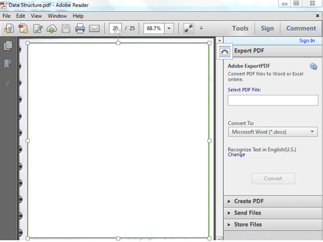Image resolution: width=323 pixels, height=242 pixels.
Task: Click the empty Select PDF File field
Action: click(x=273, y=100)
